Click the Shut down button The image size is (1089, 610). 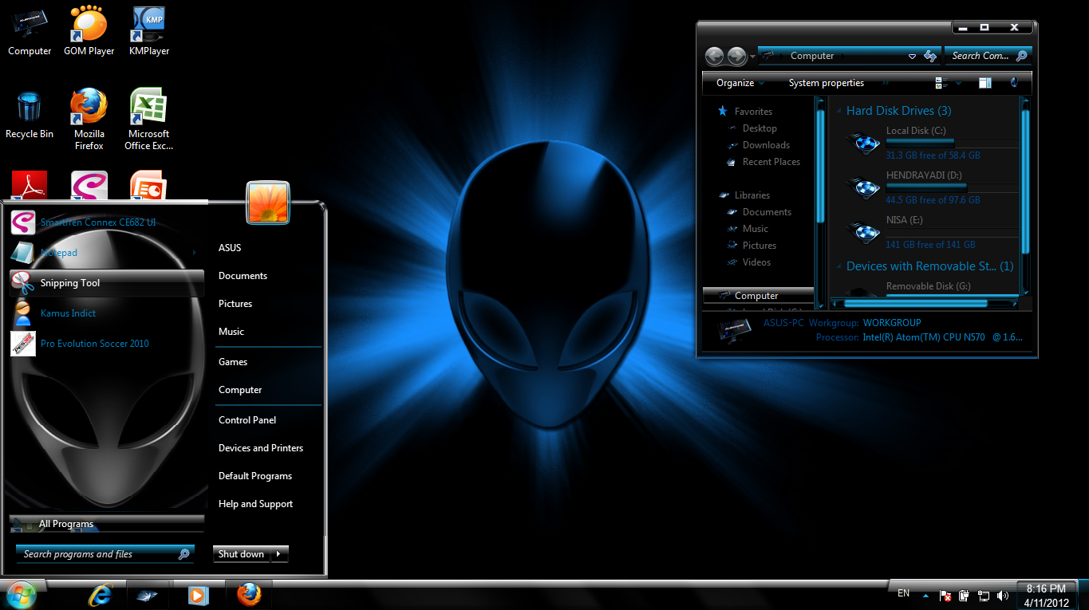(242, 554)
